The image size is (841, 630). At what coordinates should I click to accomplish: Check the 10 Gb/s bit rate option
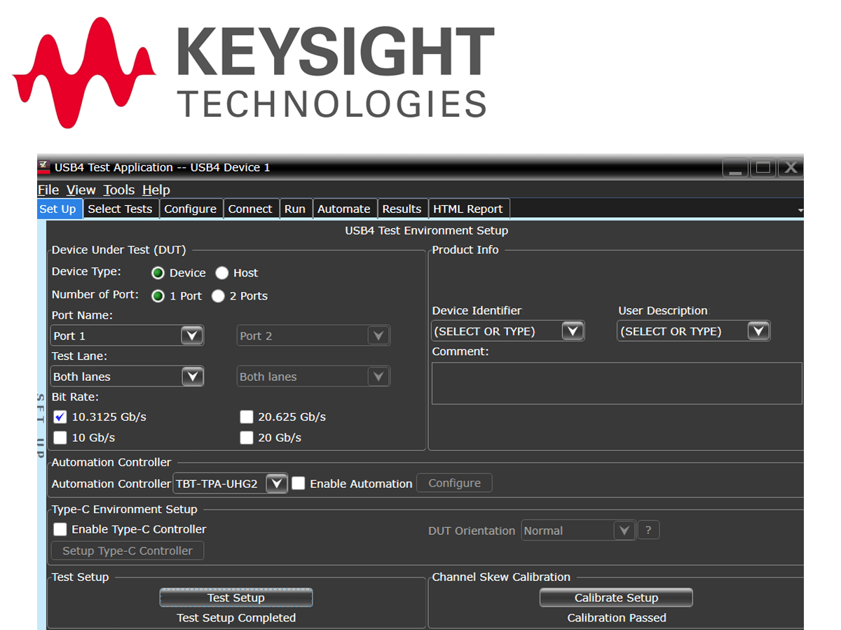(x=60, y=437)
